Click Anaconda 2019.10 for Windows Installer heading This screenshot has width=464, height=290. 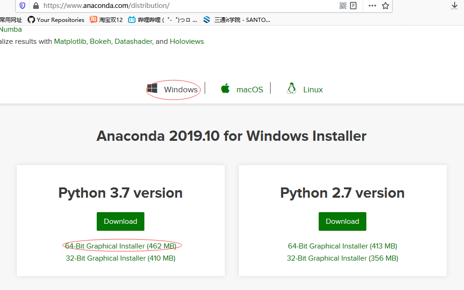coord(231,136)
